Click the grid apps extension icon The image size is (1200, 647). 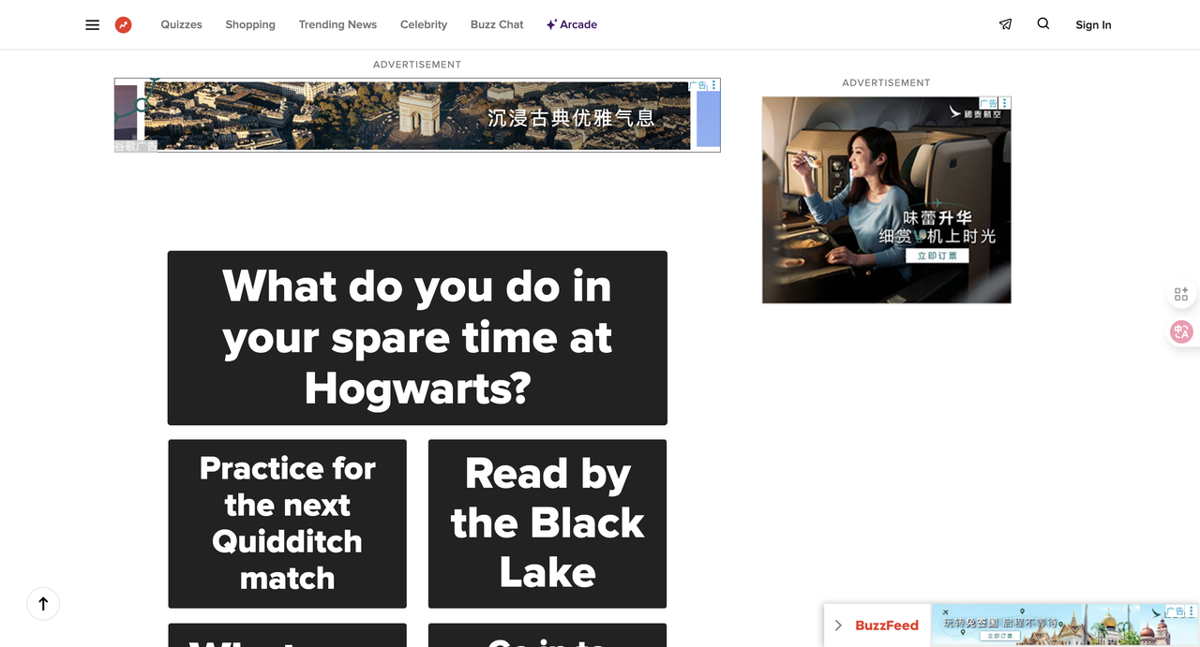click(x=1181, y=294)
